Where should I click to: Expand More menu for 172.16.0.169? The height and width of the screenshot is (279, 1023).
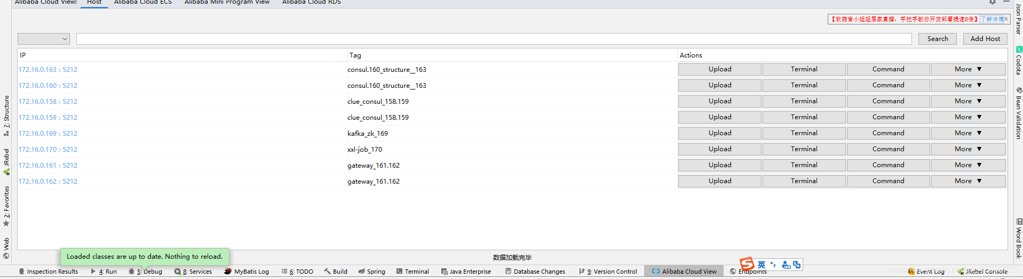point(968,133)
